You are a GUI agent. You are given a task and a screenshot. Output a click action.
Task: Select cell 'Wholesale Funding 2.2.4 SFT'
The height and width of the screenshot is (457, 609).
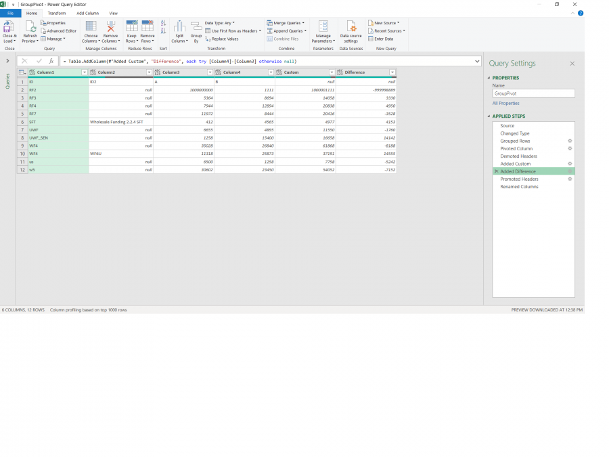(121, 122)
